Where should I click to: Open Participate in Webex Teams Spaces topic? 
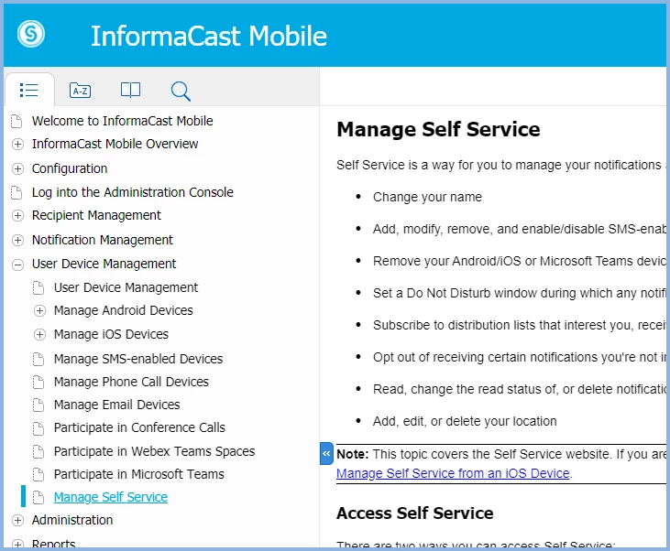click(154, 451)
